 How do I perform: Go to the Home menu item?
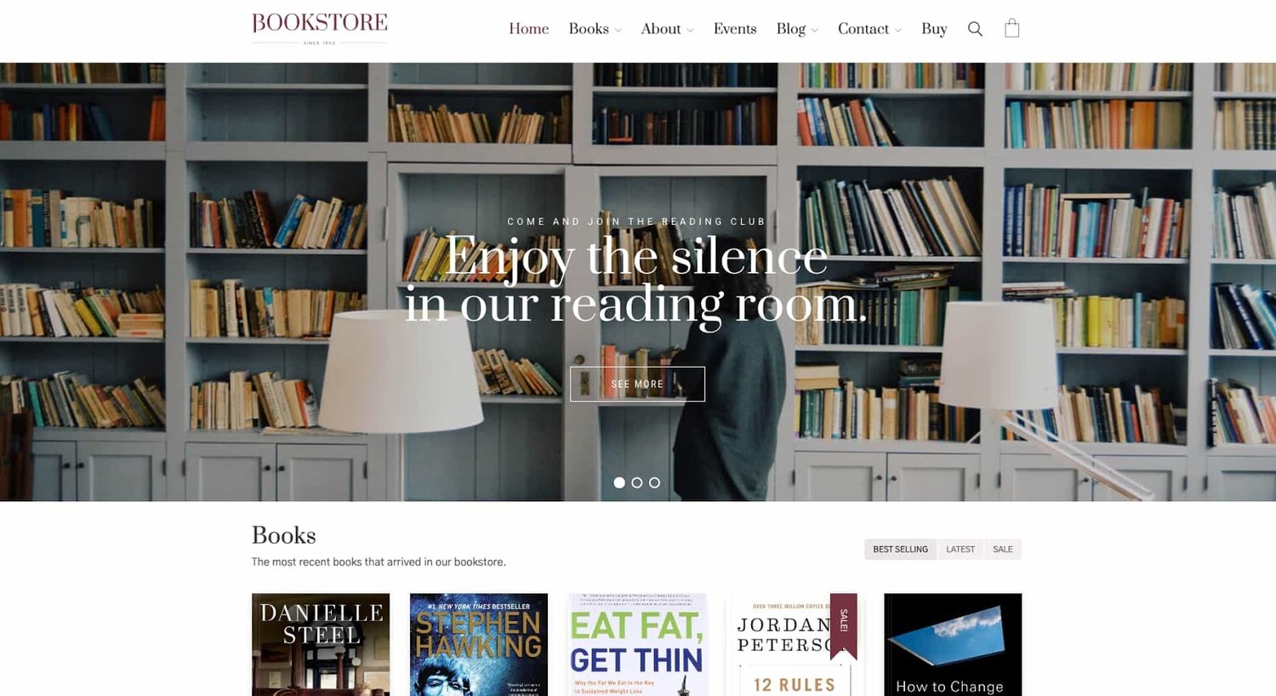(x=528, y=29)
